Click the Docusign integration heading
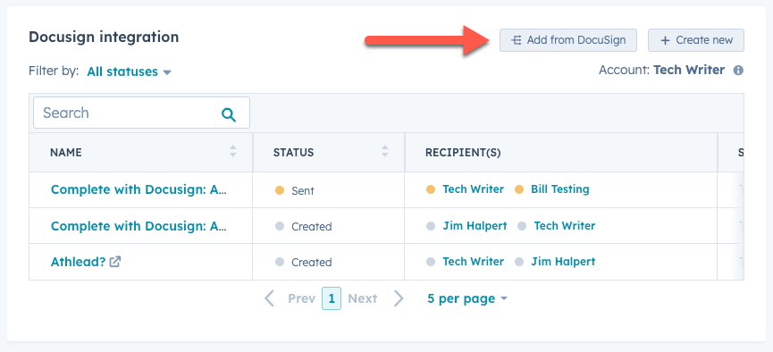 (x=104, y=37)
